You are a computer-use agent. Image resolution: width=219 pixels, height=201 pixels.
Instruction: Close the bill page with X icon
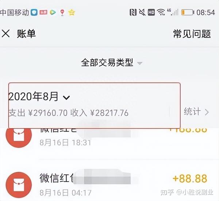[6, 34]
